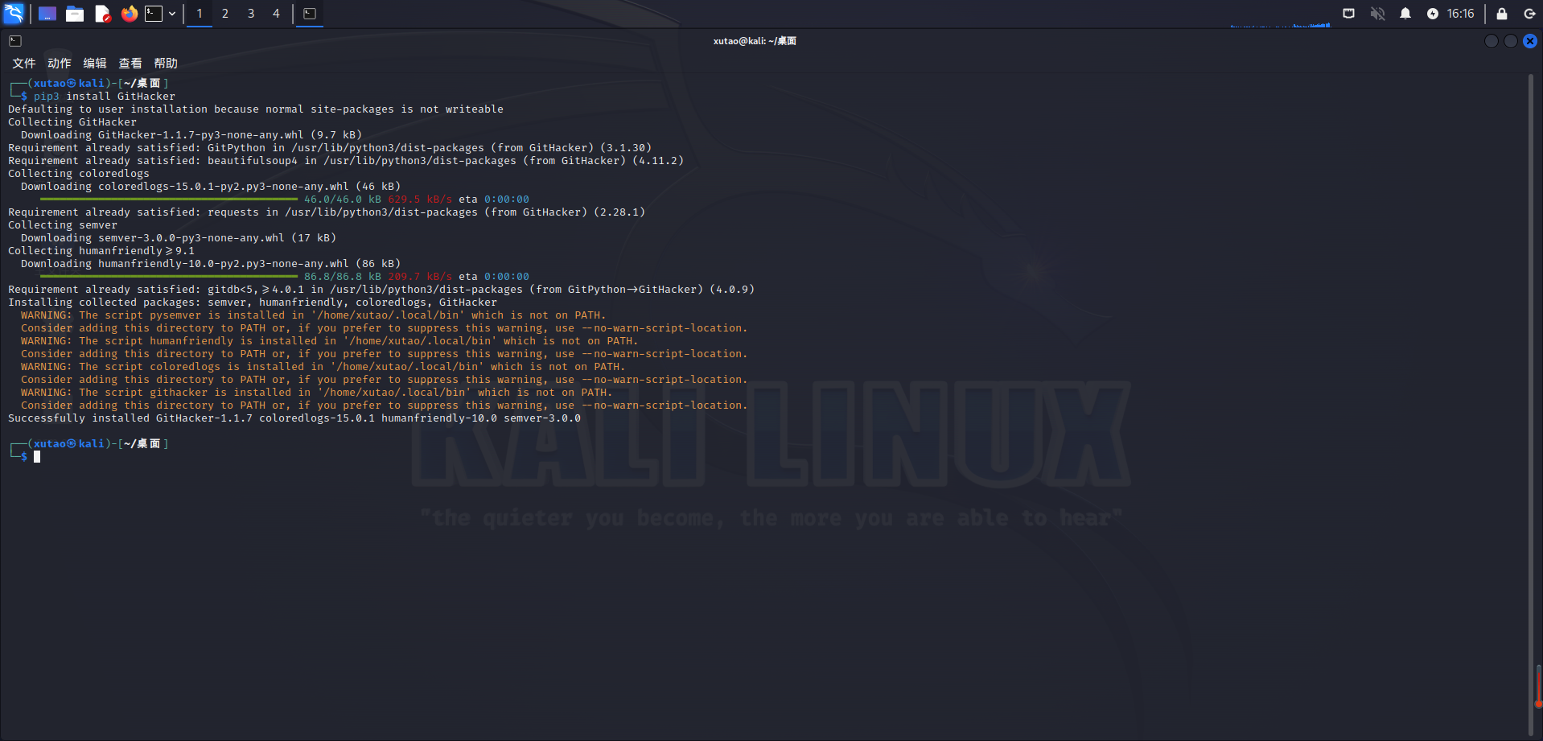Open the 查看 menu
This screenshot has width=1543, height=741.
point(130,63)
